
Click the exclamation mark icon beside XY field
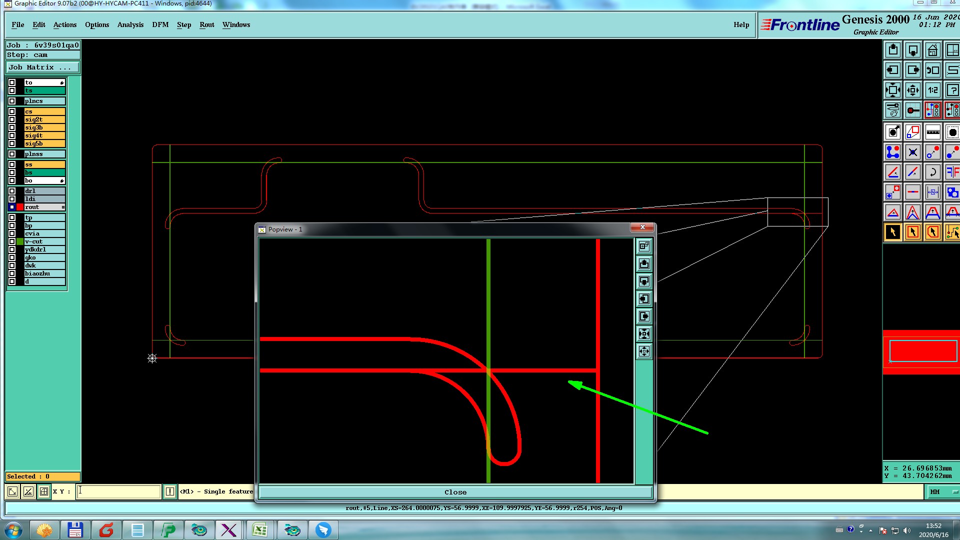tap(170, 491)
